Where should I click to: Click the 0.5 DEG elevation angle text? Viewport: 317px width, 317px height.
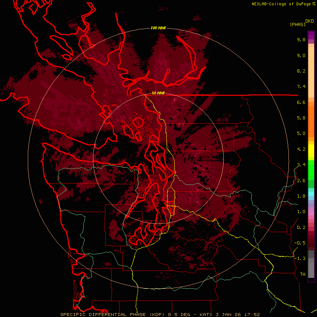tap(179, 315)
